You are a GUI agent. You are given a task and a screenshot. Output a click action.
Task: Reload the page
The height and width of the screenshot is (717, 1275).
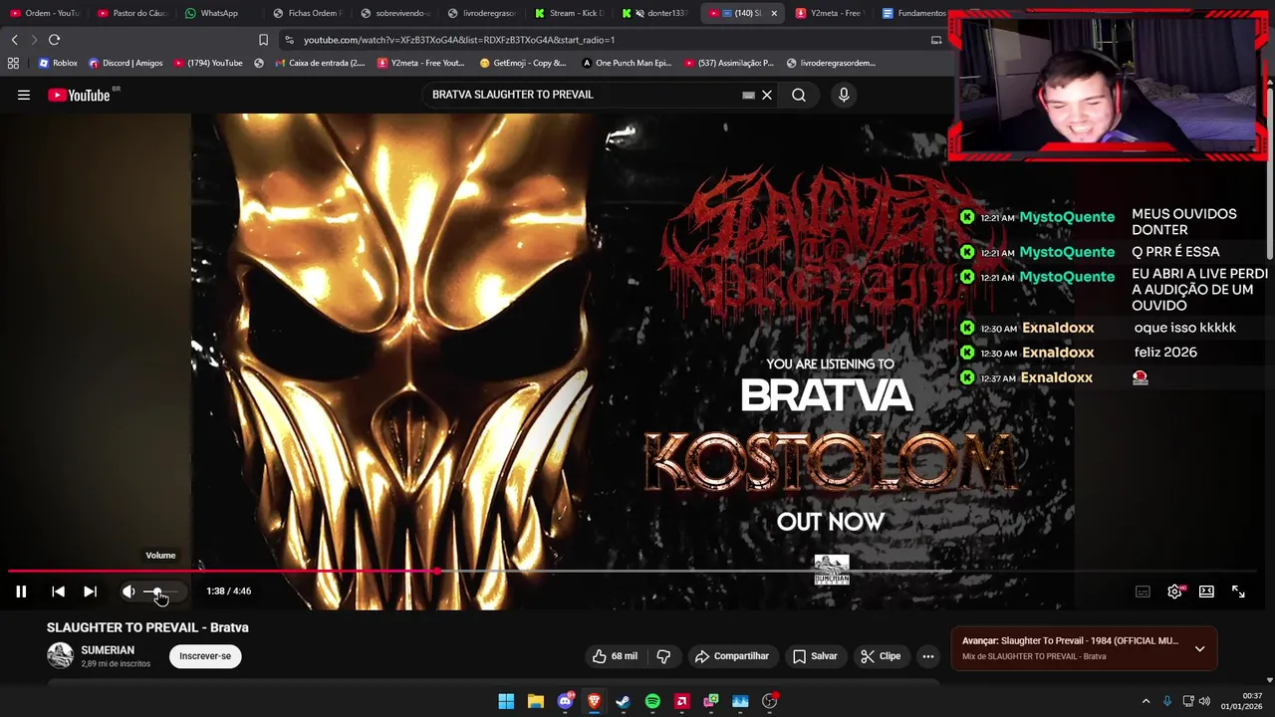[55, 40]
